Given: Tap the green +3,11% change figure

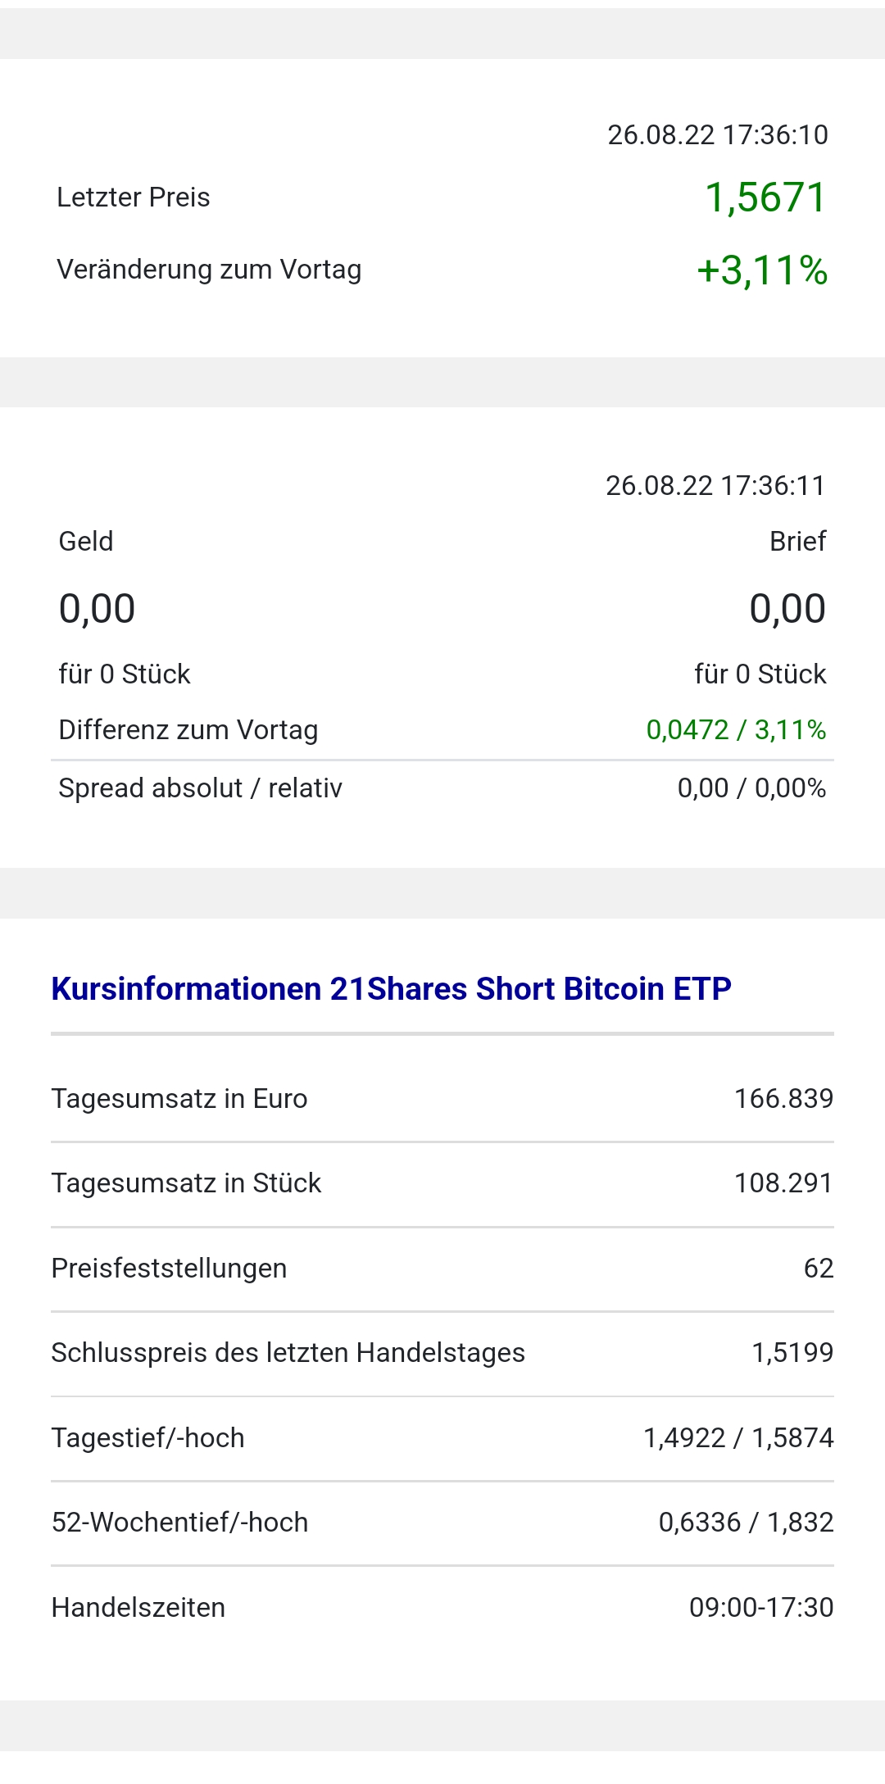Looking at the screenshot, I should pyautogui.click(x=762, y=270).
